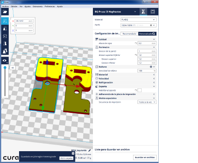Select the per-model settings tool

coord(5,51)
